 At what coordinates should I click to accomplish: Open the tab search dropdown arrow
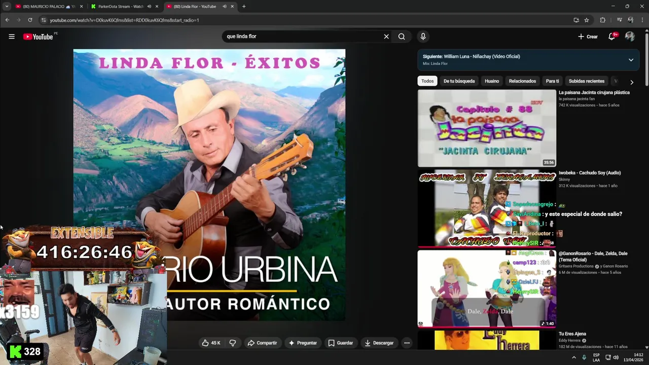click(x=7, y=7)
